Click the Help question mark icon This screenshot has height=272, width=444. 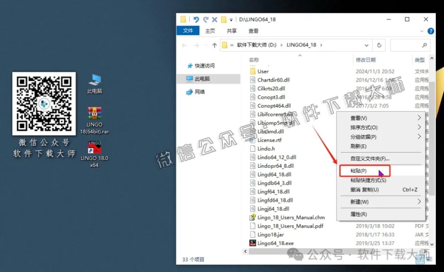431,31
